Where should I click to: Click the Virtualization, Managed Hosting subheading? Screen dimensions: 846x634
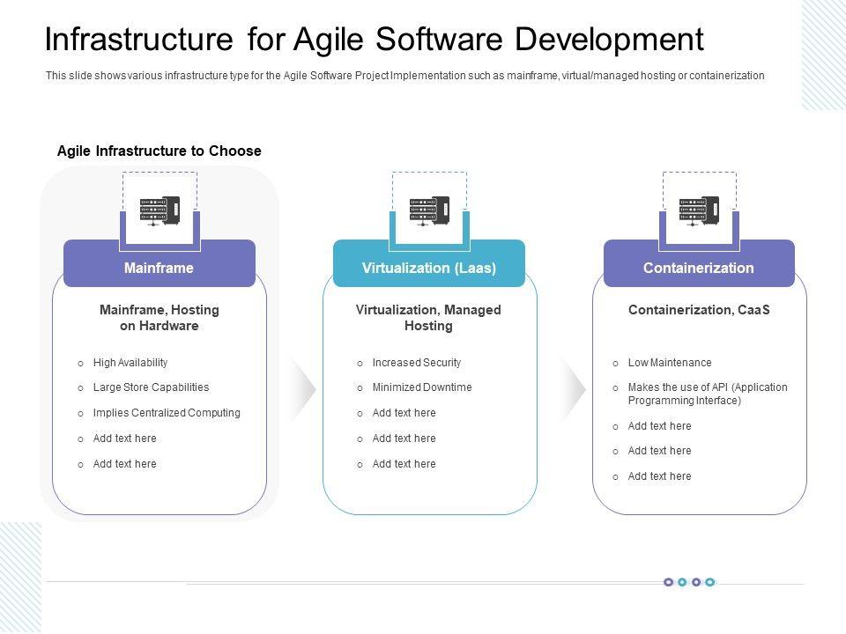(x=428, y=318)
